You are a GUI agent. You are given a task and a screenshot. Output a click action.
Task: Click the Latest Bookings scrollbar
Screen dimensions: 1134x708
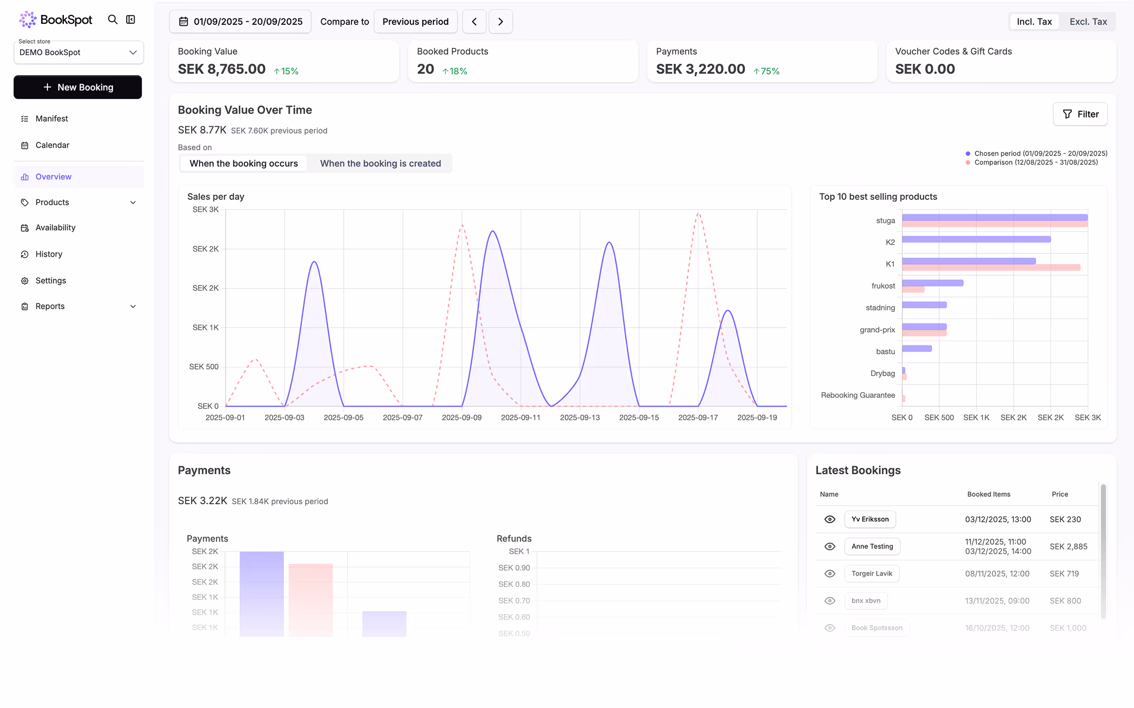[1103, 550]
